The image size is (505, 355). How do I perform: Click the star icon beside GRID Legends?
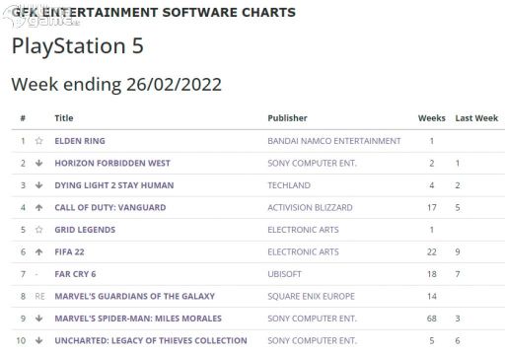(x=38, y=230)
